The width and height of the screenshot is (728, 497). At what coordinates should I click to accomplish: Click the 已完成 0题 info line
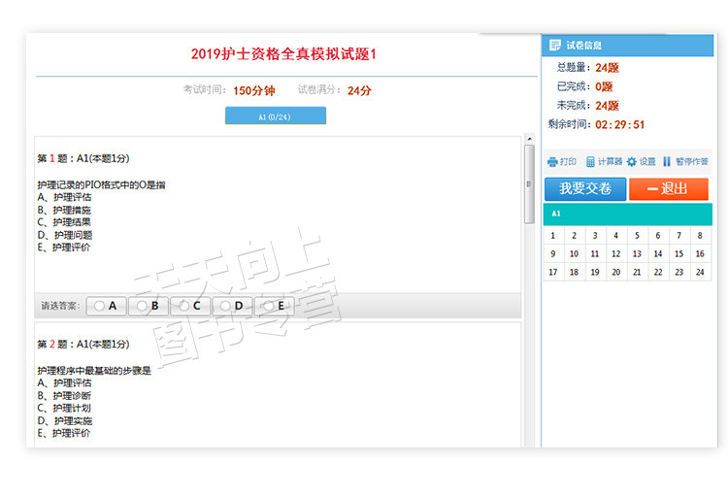585,86
